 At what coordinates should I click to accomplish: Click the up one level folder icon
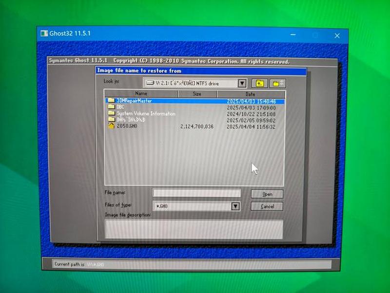click(x=260, y=84)
